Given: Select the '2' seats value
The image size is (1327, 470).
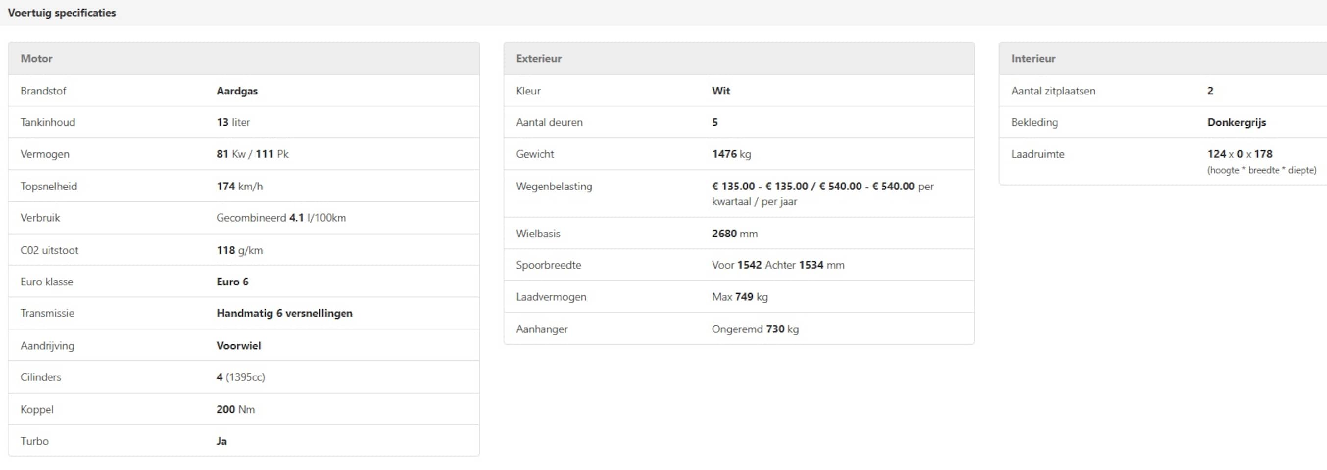Looking at the screenshot, I should click(1210, 91).
